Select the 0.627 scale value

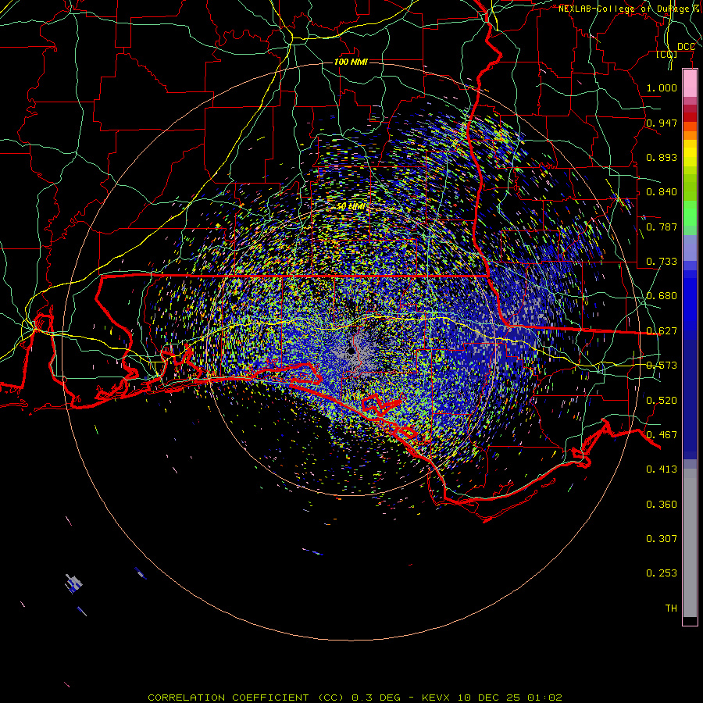click(x=662, y=331)
